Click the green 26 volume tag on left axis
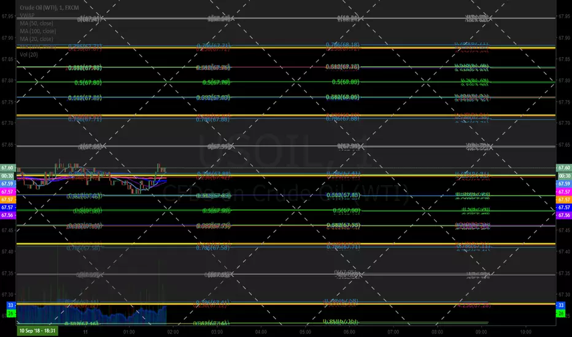 pyautogui.click(x=11, y=313)
